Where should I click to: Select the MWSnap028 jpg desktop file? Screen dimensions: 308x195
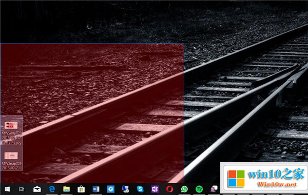click(x=12, y=130)
